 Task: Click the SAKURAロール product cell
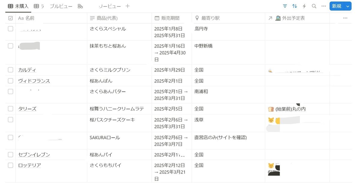coord(119,141)
